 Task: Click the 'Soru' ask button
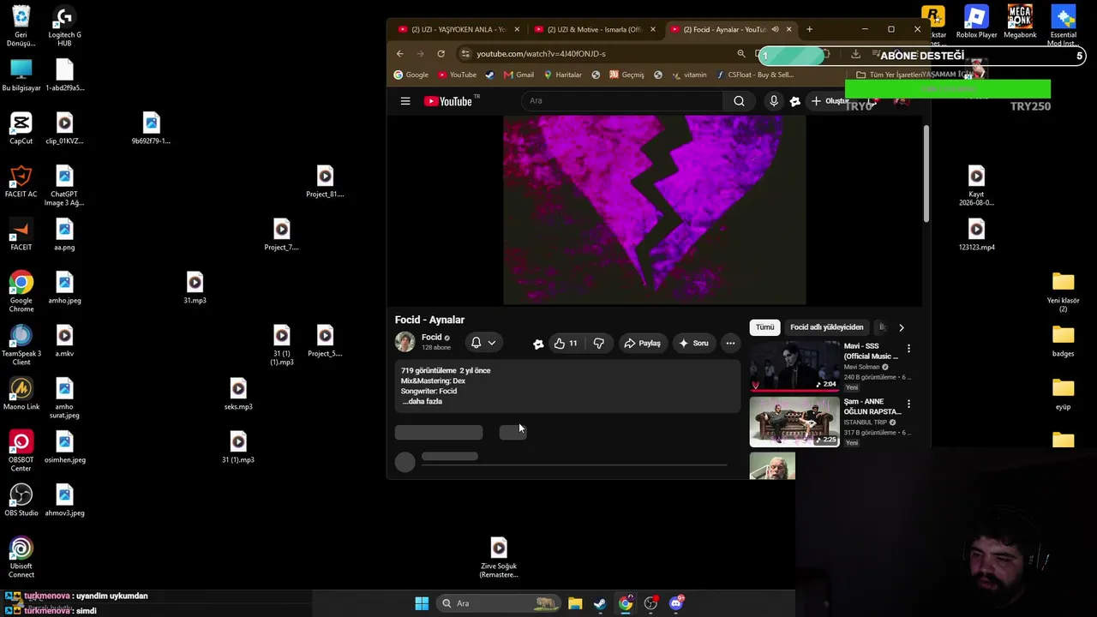pos(693,343)
